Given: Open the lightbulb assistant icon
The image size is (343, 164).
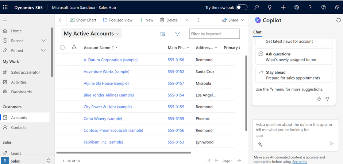Looking at the screenshot, I should pos(270,7).
